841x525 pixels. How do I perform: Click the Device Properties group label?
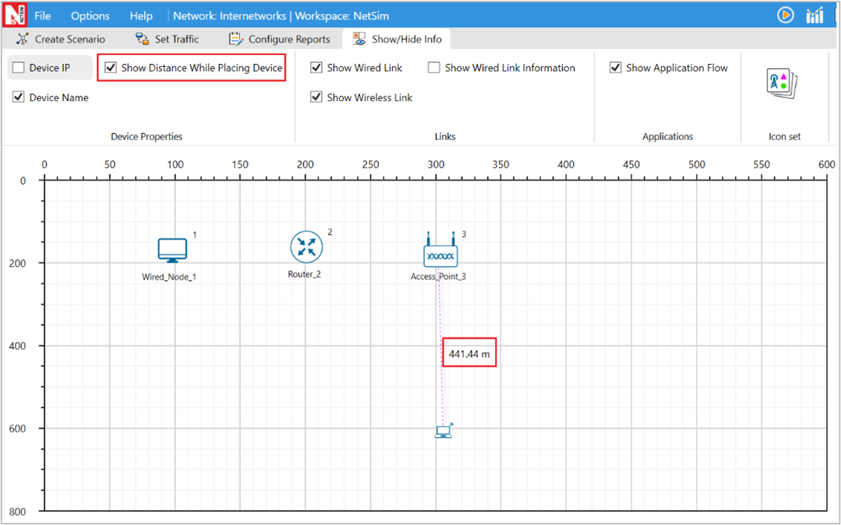point(146,136)
